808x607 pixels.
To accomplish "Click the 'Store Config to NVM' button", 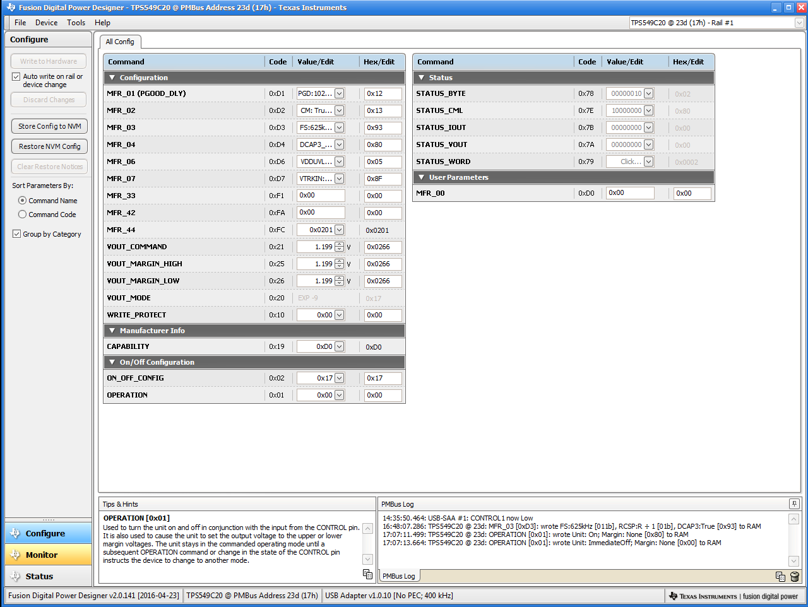I will [x=49, y=126].
